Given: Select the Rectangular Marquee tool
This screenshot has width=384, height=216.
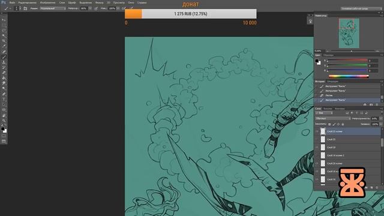Looking at the screenshot, I should click(4, 25).
